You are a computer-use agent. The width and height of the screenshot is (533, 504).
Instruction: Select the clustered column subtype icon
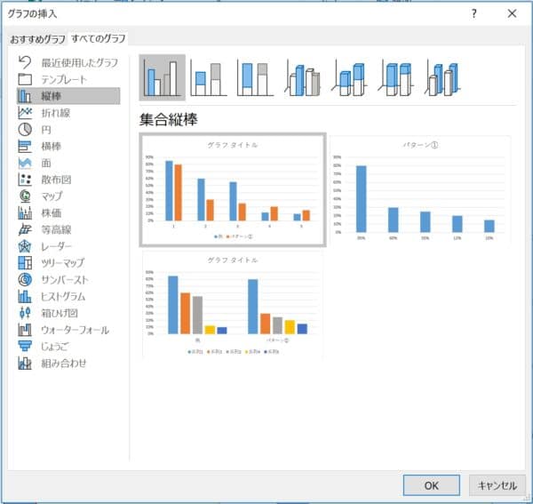tap(163, 78)
